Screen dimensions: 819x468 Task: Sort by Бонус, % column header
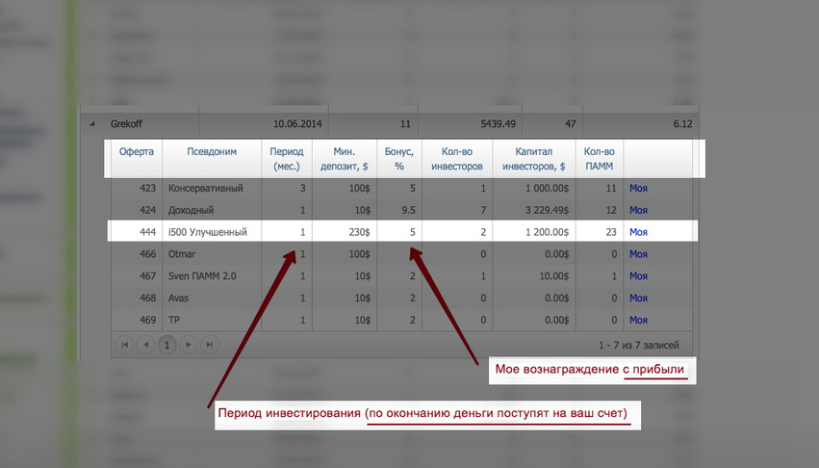pyautogui.click(x=397, y=158)
